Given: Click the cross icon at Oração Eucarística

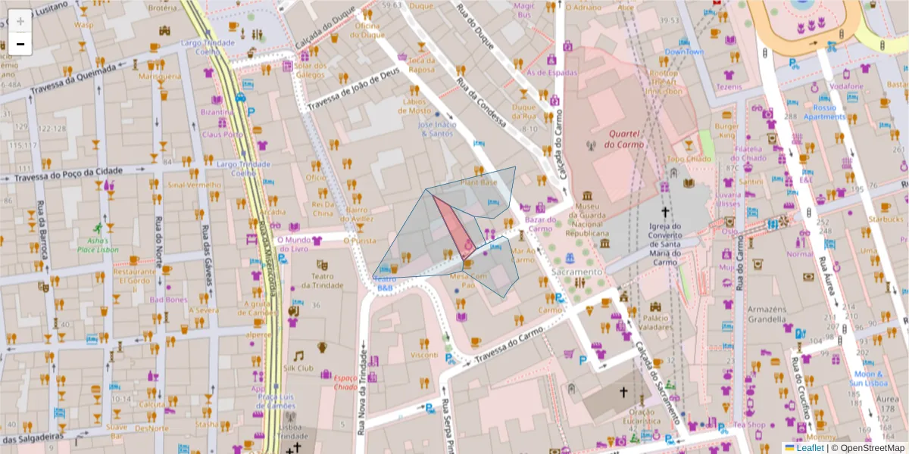Looking at the screenshot, I should coord(623,393).
